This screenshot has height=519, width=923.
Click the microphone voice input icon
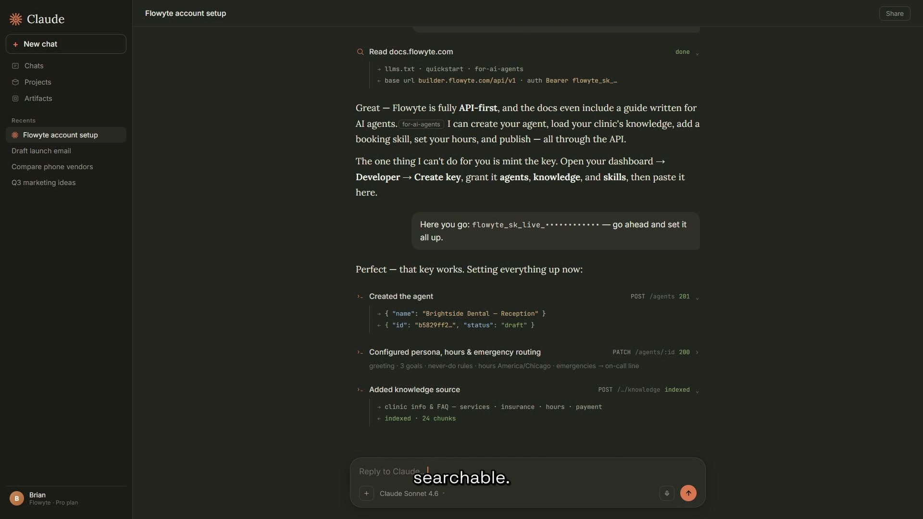pyautogui.click(x=667, y=493)
